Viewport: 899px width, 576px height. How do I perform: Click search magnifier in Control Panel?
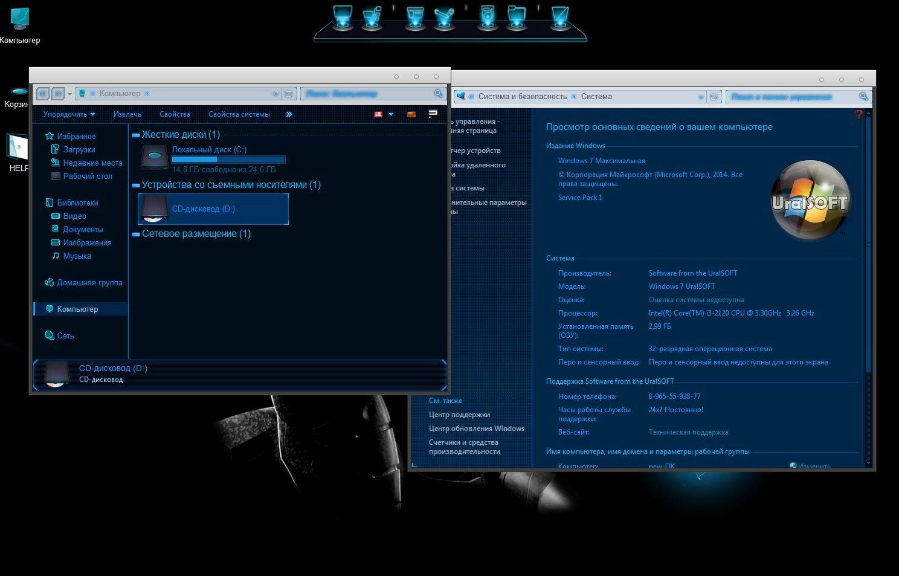pyautogui.click(x=864, y=97)
